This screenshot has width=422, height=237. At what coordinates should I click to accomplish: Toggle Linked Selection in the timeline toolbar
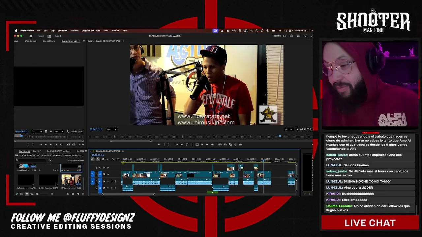tap(103, 159)
